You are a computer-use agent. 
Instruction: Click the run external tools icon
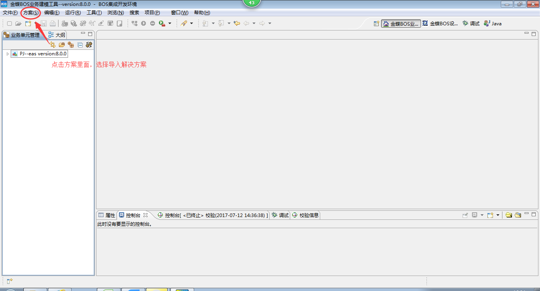pyautogui.click(x=162, y=23)
